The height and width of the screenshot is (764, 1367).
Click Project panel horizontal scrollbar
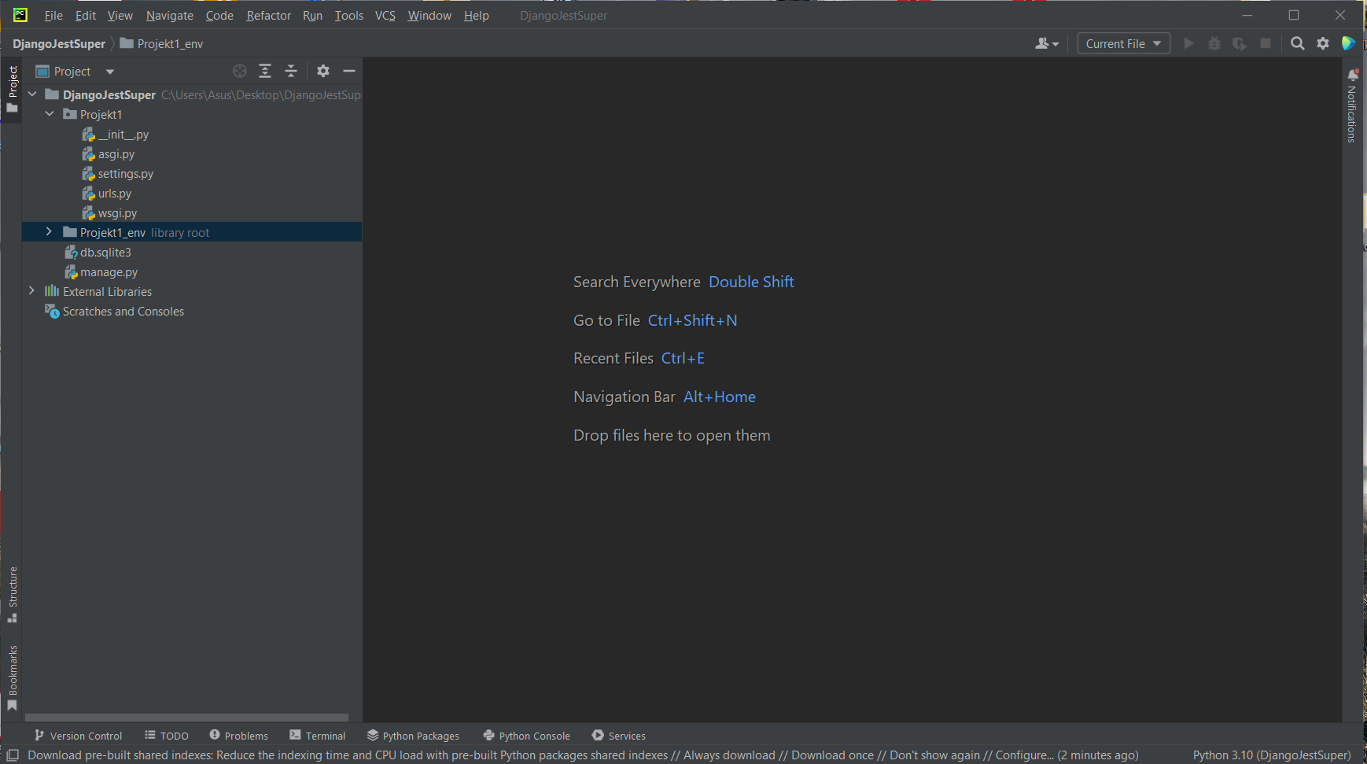point(186,718)
